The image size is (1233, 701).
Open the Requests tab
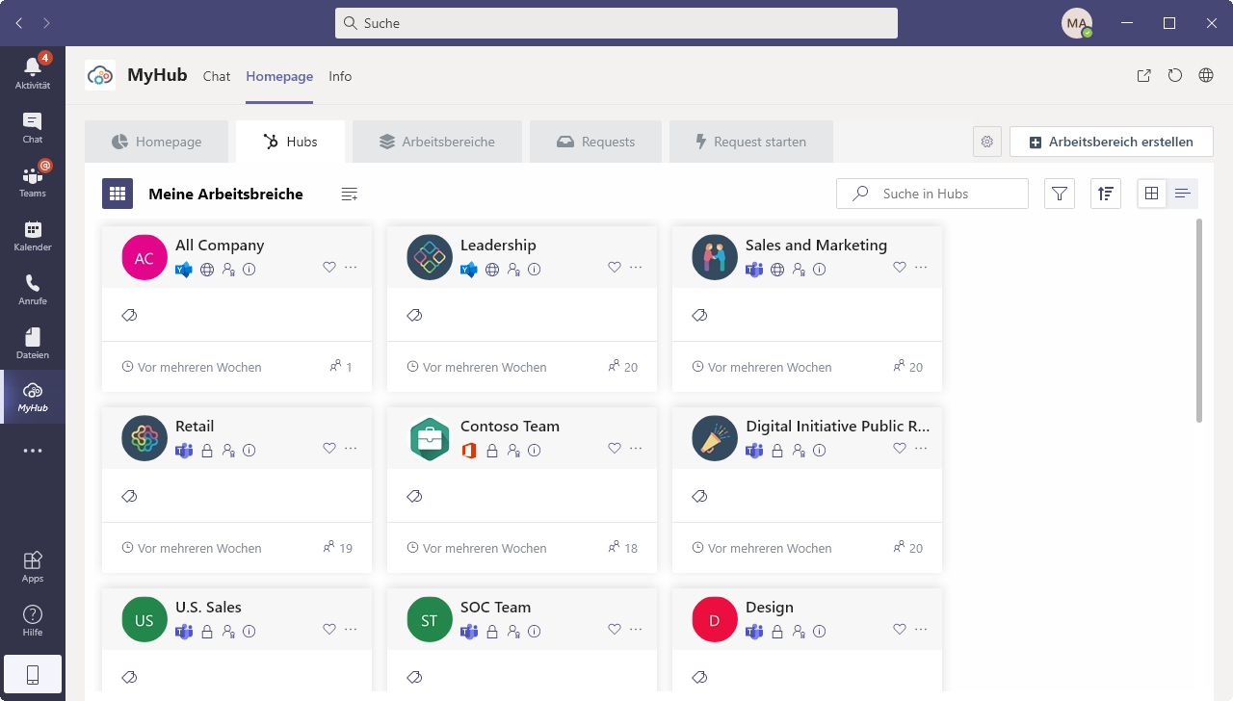coord(595,142)
